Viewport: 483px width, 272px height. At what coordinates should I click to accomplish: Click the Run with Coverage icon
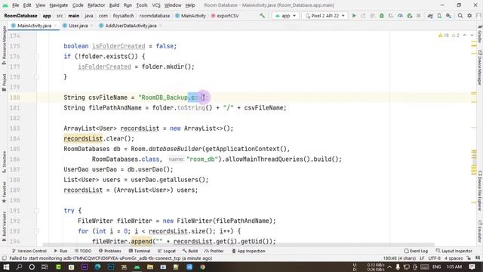391,15
